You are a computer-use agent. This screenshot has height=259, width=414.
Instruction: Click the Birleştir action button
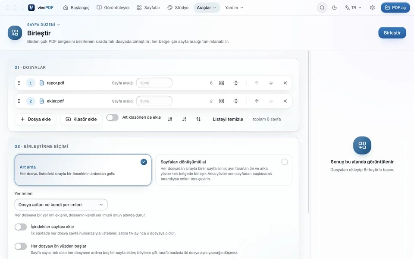(x=392, y=33)
